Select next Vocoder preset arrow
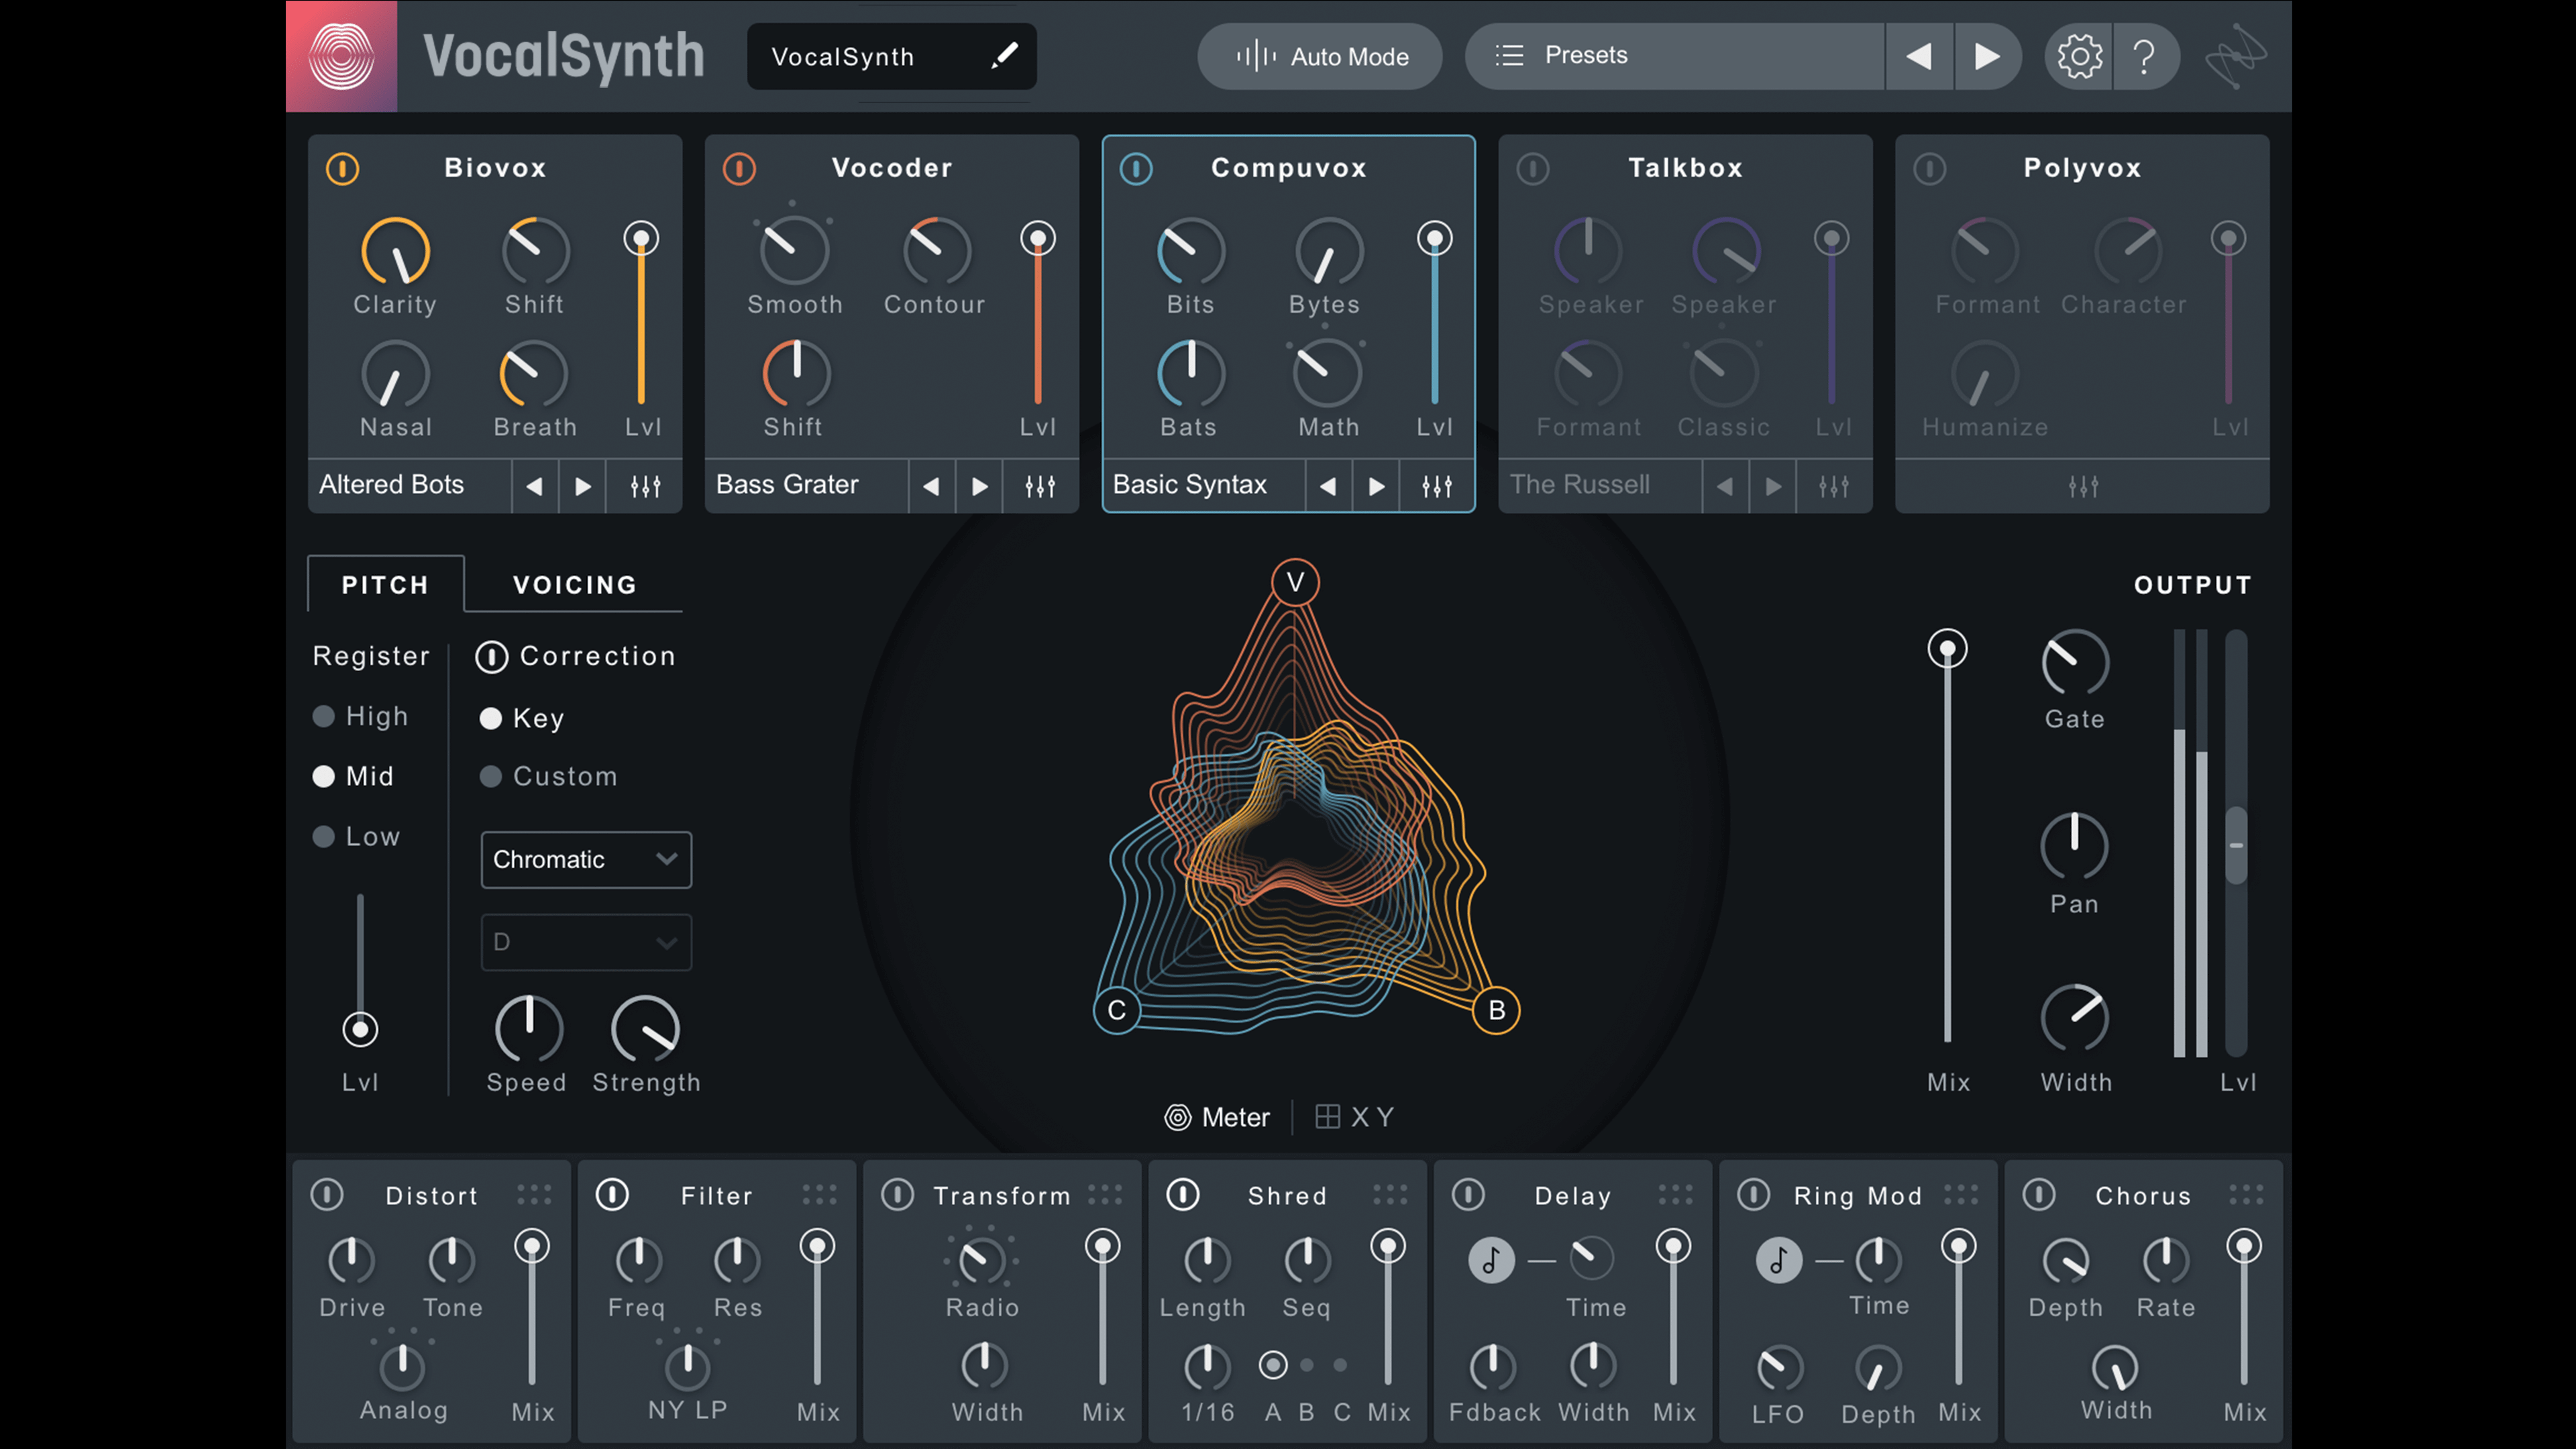Screen dimensions: 2576x1449 (x=979, y=486)
